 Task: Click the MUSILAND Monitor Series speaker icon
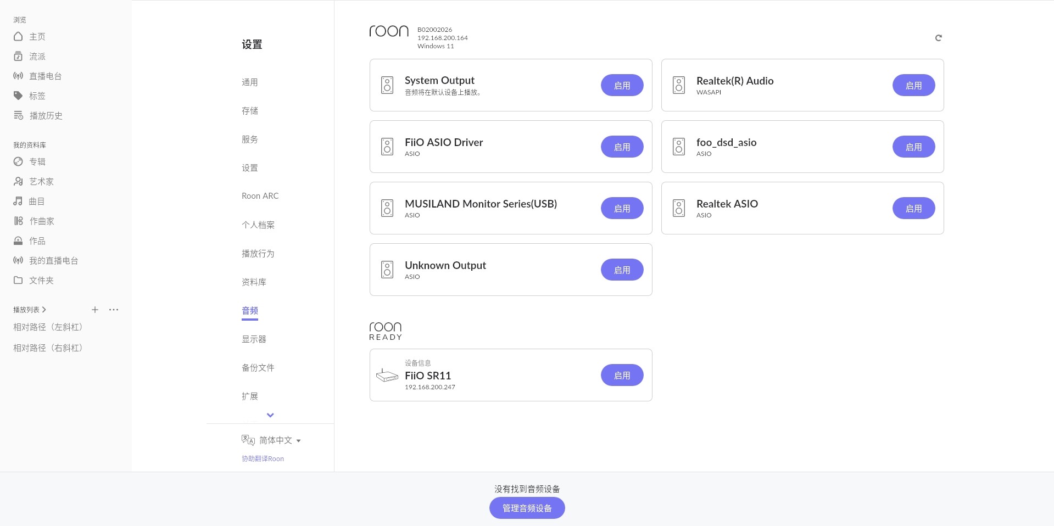[387, 208]
